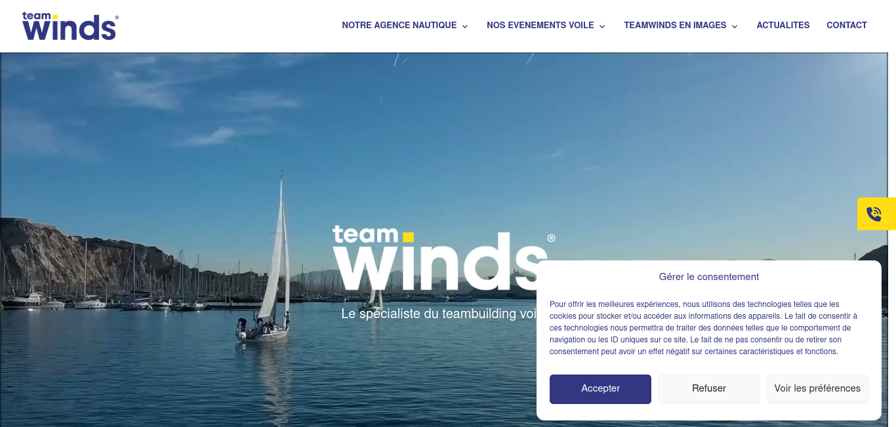Open Voir les préférences cookie settings
This screenshot has height=427, width=896.
[817, 389]
